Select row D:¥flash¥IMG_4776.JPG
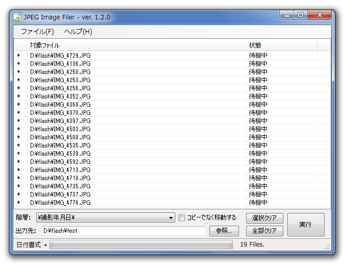The height and width of the screenshot is (266, 346). pyautogui.click(x=172, y=203)
